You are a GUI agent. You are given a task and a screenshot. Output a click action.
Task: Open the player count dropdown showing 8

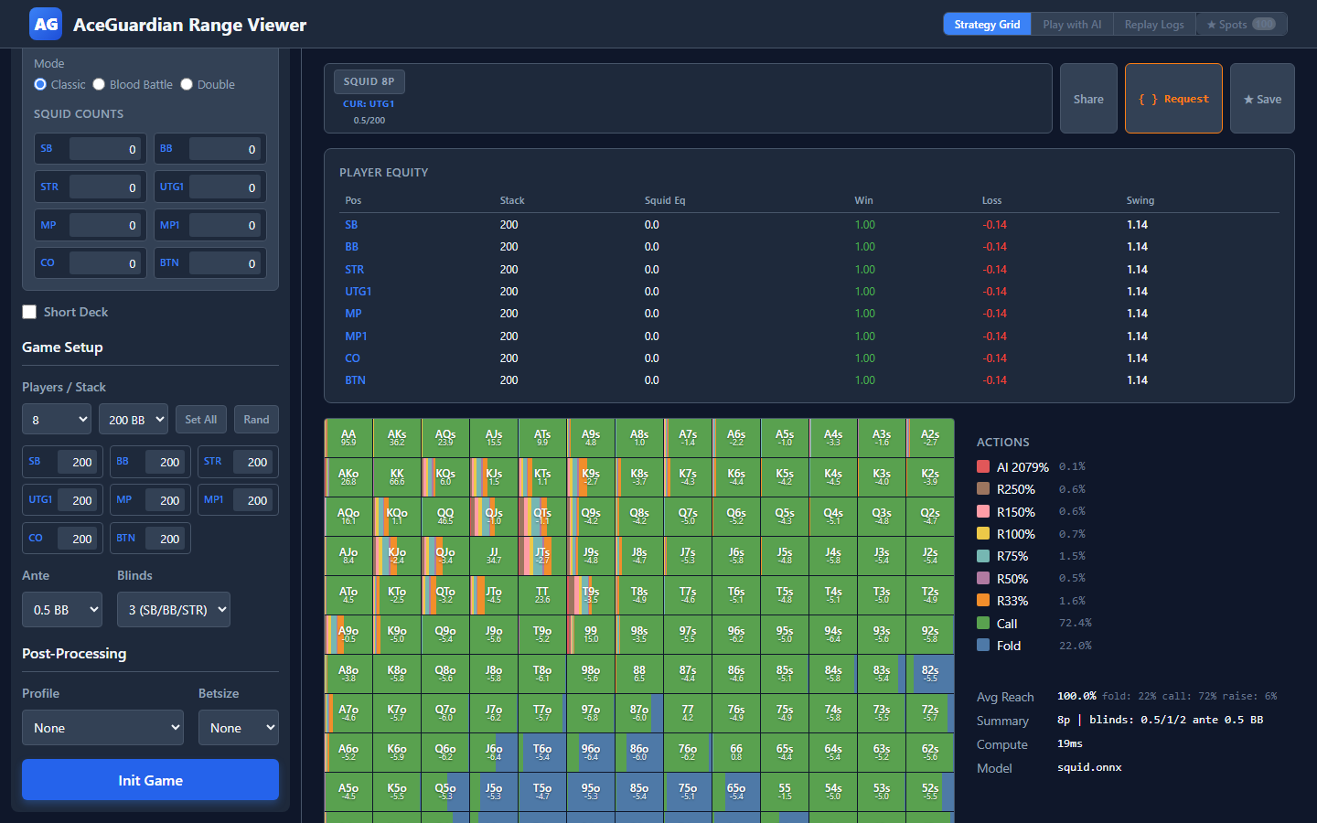click(x=56, y=419)
